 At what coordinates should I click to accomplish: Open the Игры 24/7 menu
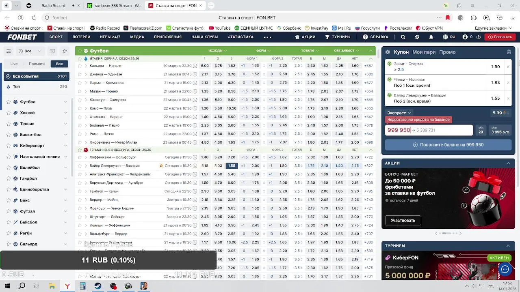tap(110, 37)
